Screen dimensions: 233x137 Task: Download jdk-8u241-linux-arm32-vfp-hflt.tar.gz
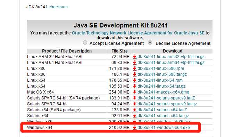pyautogui.click(x=170, y=57)
